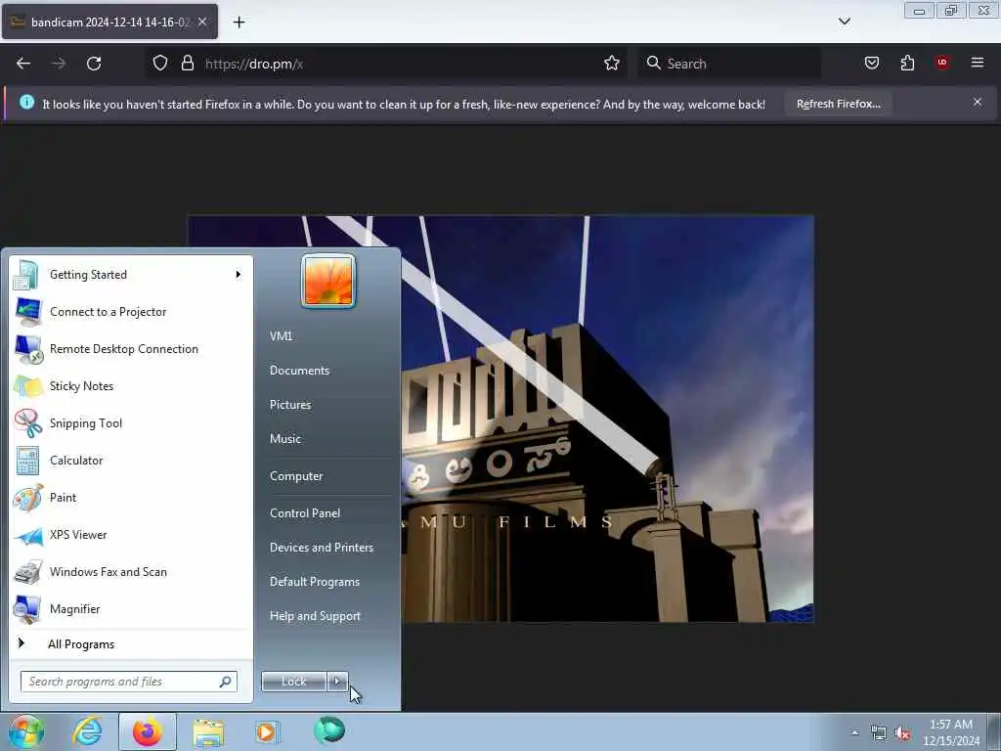Click the user account flower picture
Viewport: 1001px width, 751px height.
pos(328,281)
